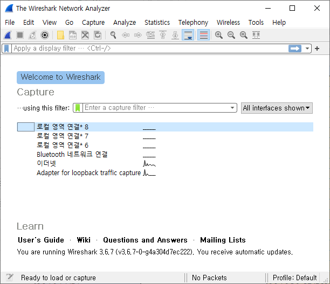Click find packet magnifier icon
This screenshot has height=284, width=330.
click(x=113, y=35)
